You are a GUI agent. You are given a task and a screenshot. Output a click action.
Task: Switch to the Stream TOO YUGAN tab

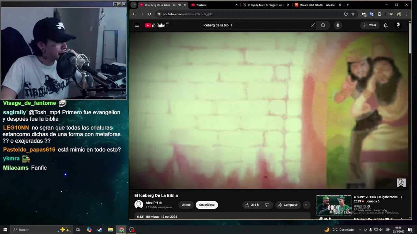(318, 5)
